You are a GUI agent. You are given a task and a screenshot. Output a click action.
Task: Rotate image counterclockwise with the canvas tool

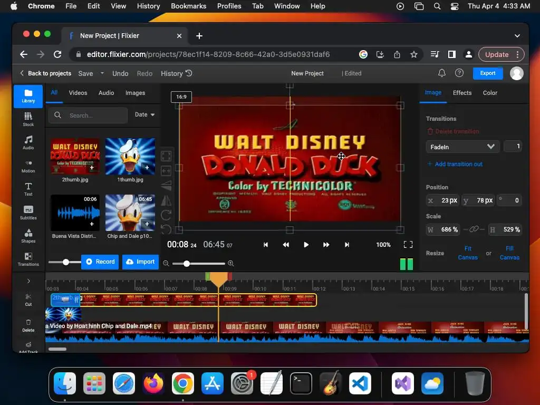166,229
